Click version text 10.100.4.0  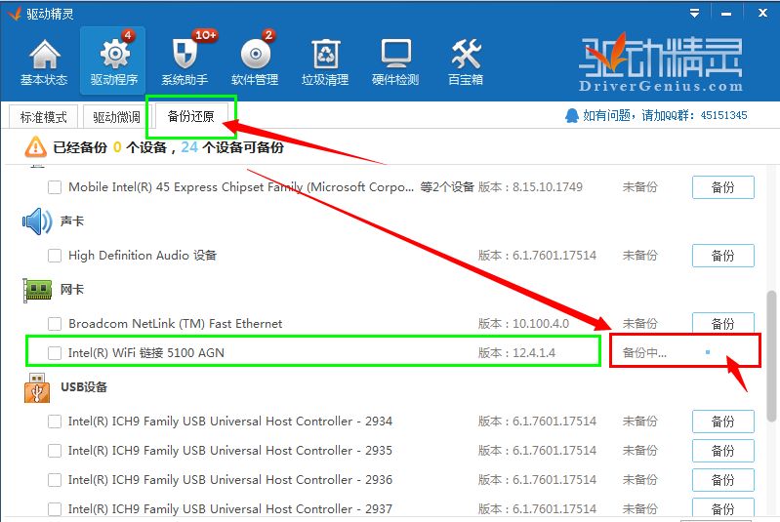click(541, 324)
